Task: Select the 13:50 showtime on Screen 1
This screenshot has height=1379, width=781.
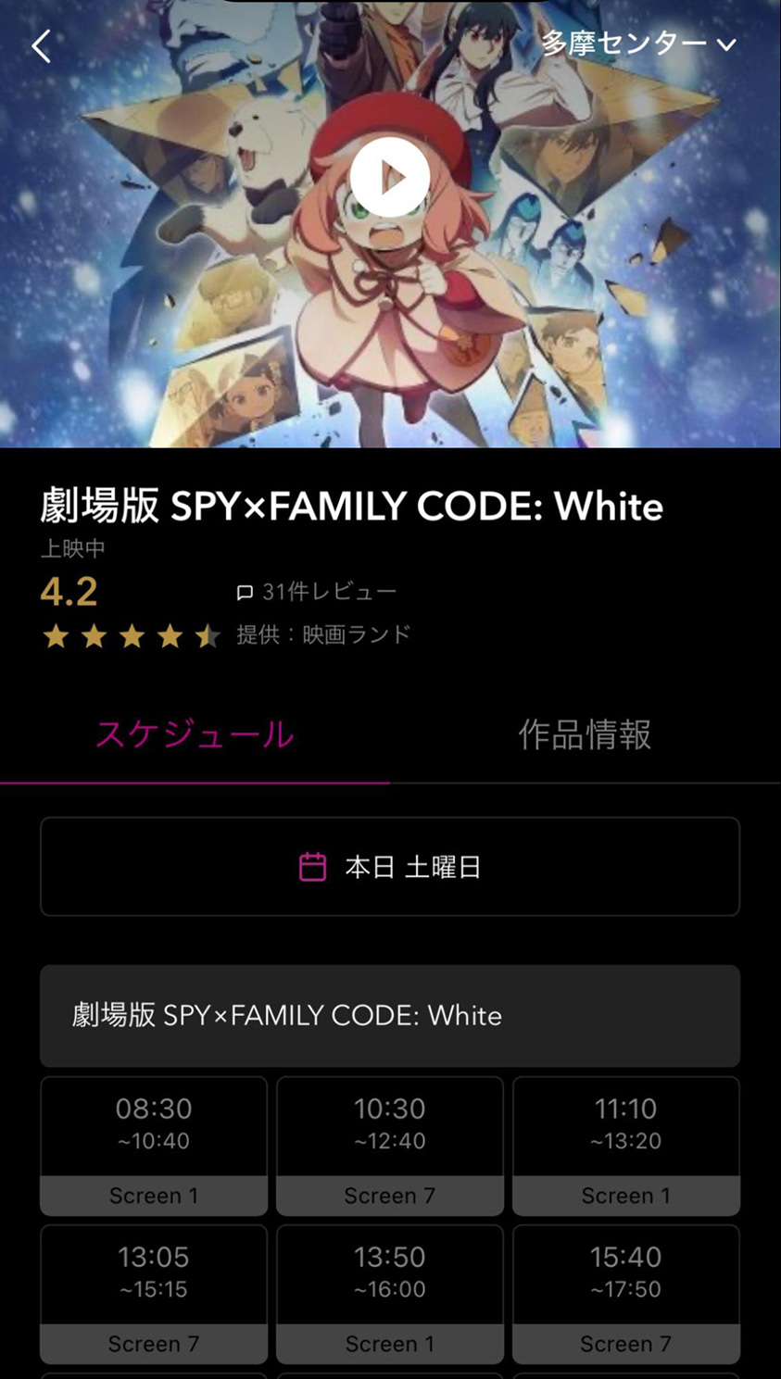Action: 390,1294
